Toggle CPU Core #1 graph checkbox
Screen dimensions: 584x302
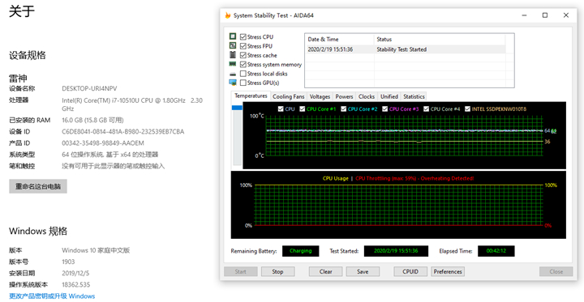[303, 109]
